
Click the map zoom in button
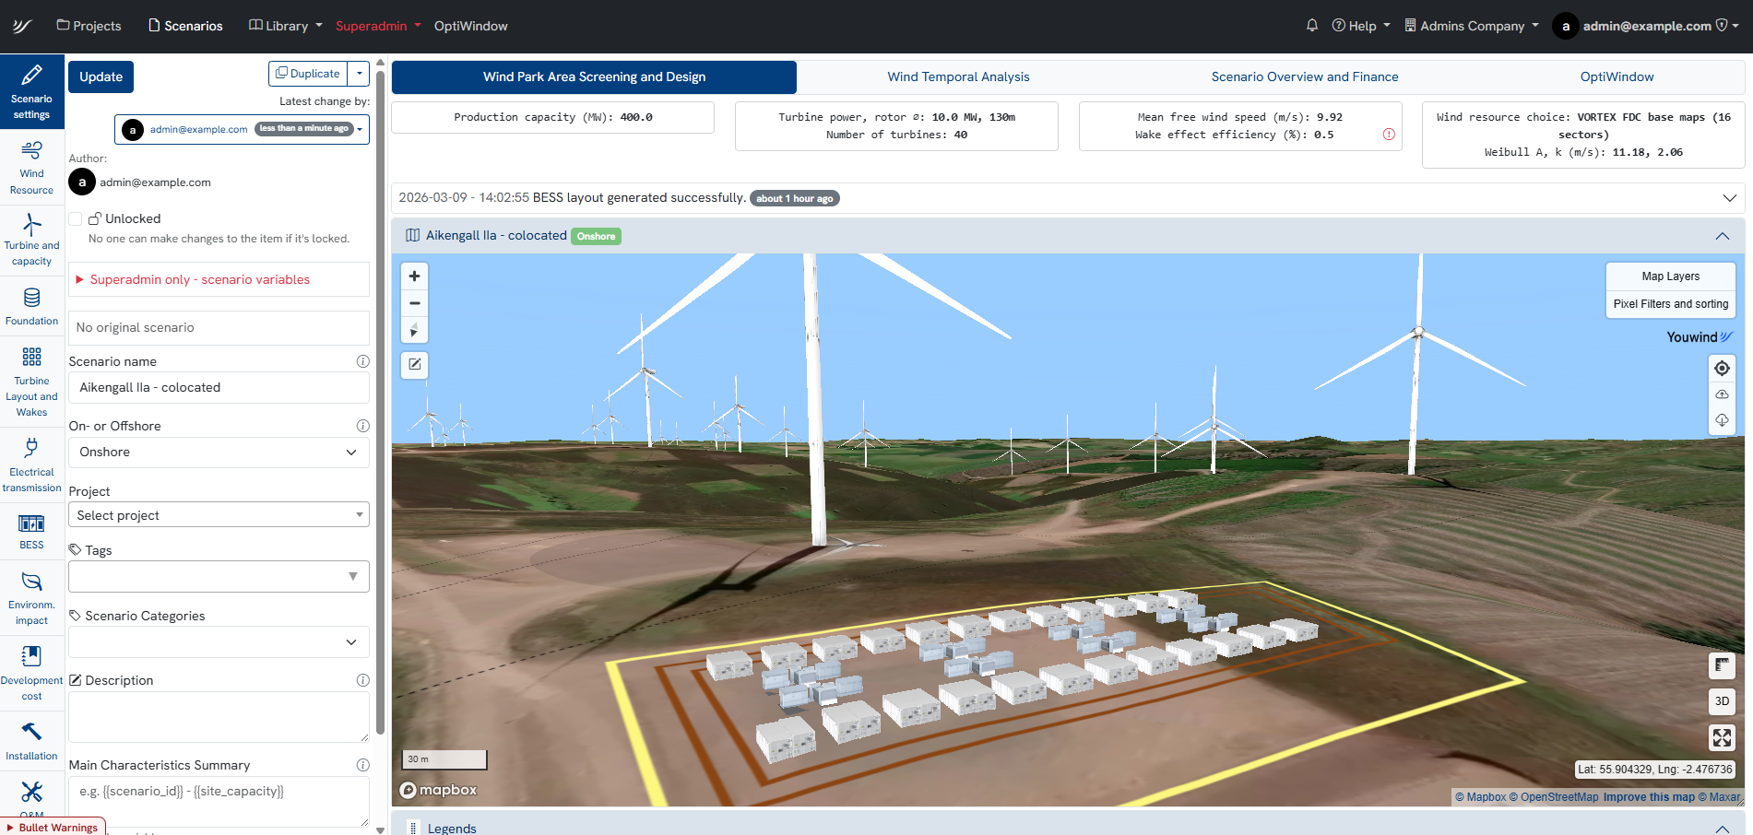pos(415,276)
